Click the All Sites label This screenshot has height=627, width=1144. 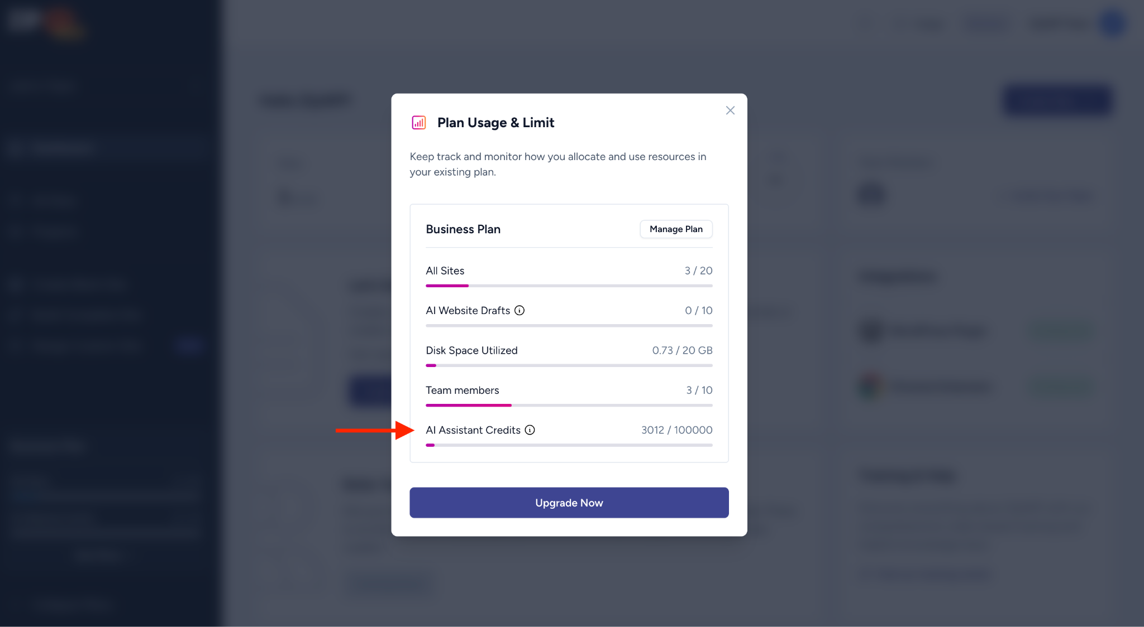click(445, 271)
